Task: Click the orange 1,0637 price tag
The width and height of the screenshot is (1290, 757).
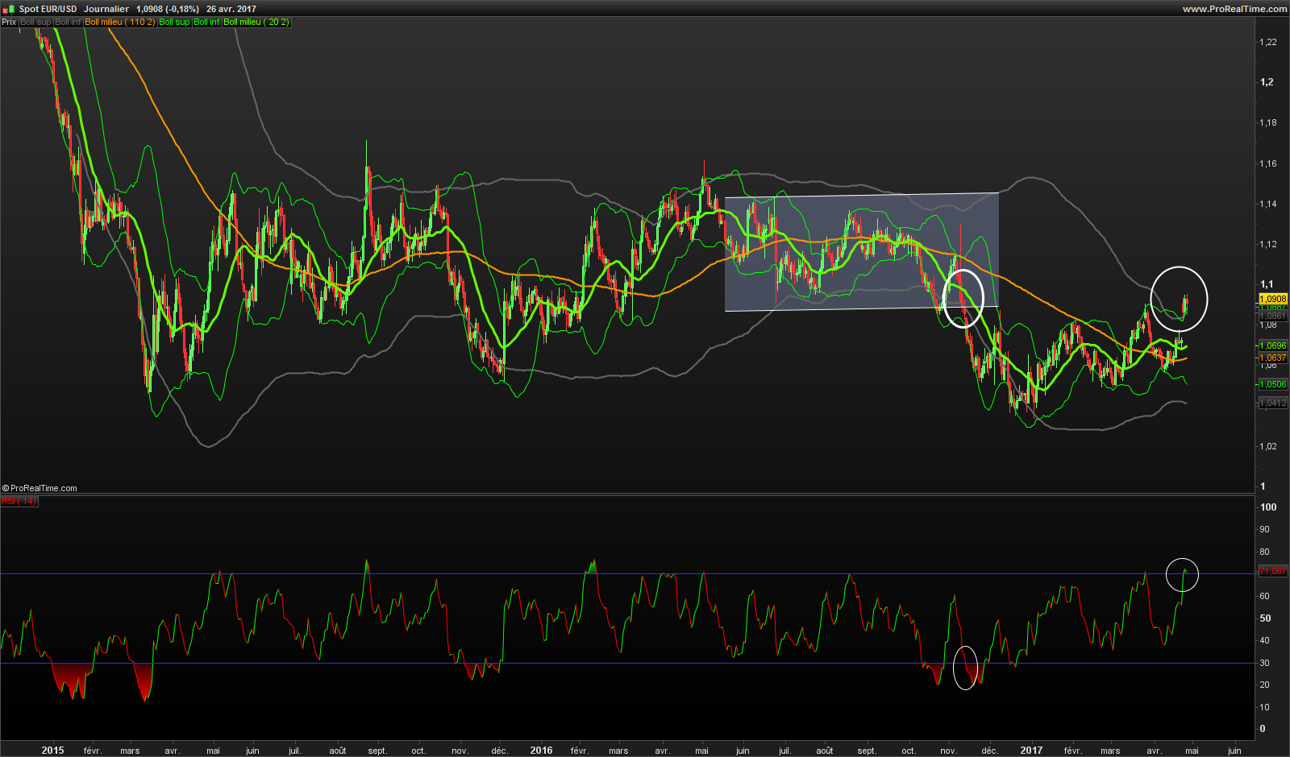Action: pos(1273,358)
